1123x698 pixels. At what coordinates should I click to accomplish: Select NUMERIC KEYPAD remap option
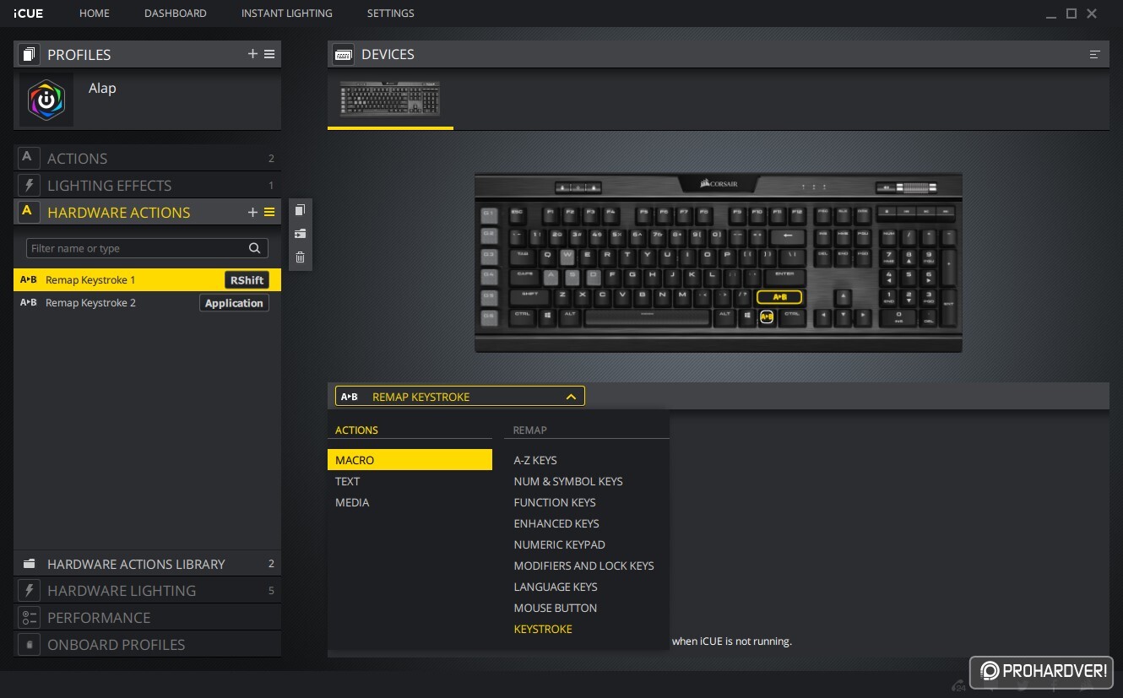(560, 544)
